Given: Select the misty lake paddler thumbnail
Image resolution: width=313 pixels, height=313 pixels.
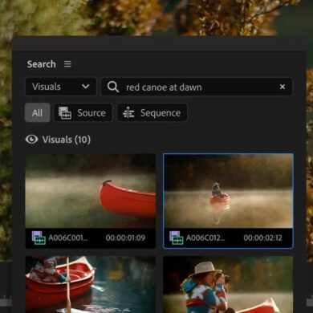Looking at the screenshot, I should click(x=228, y=191).
